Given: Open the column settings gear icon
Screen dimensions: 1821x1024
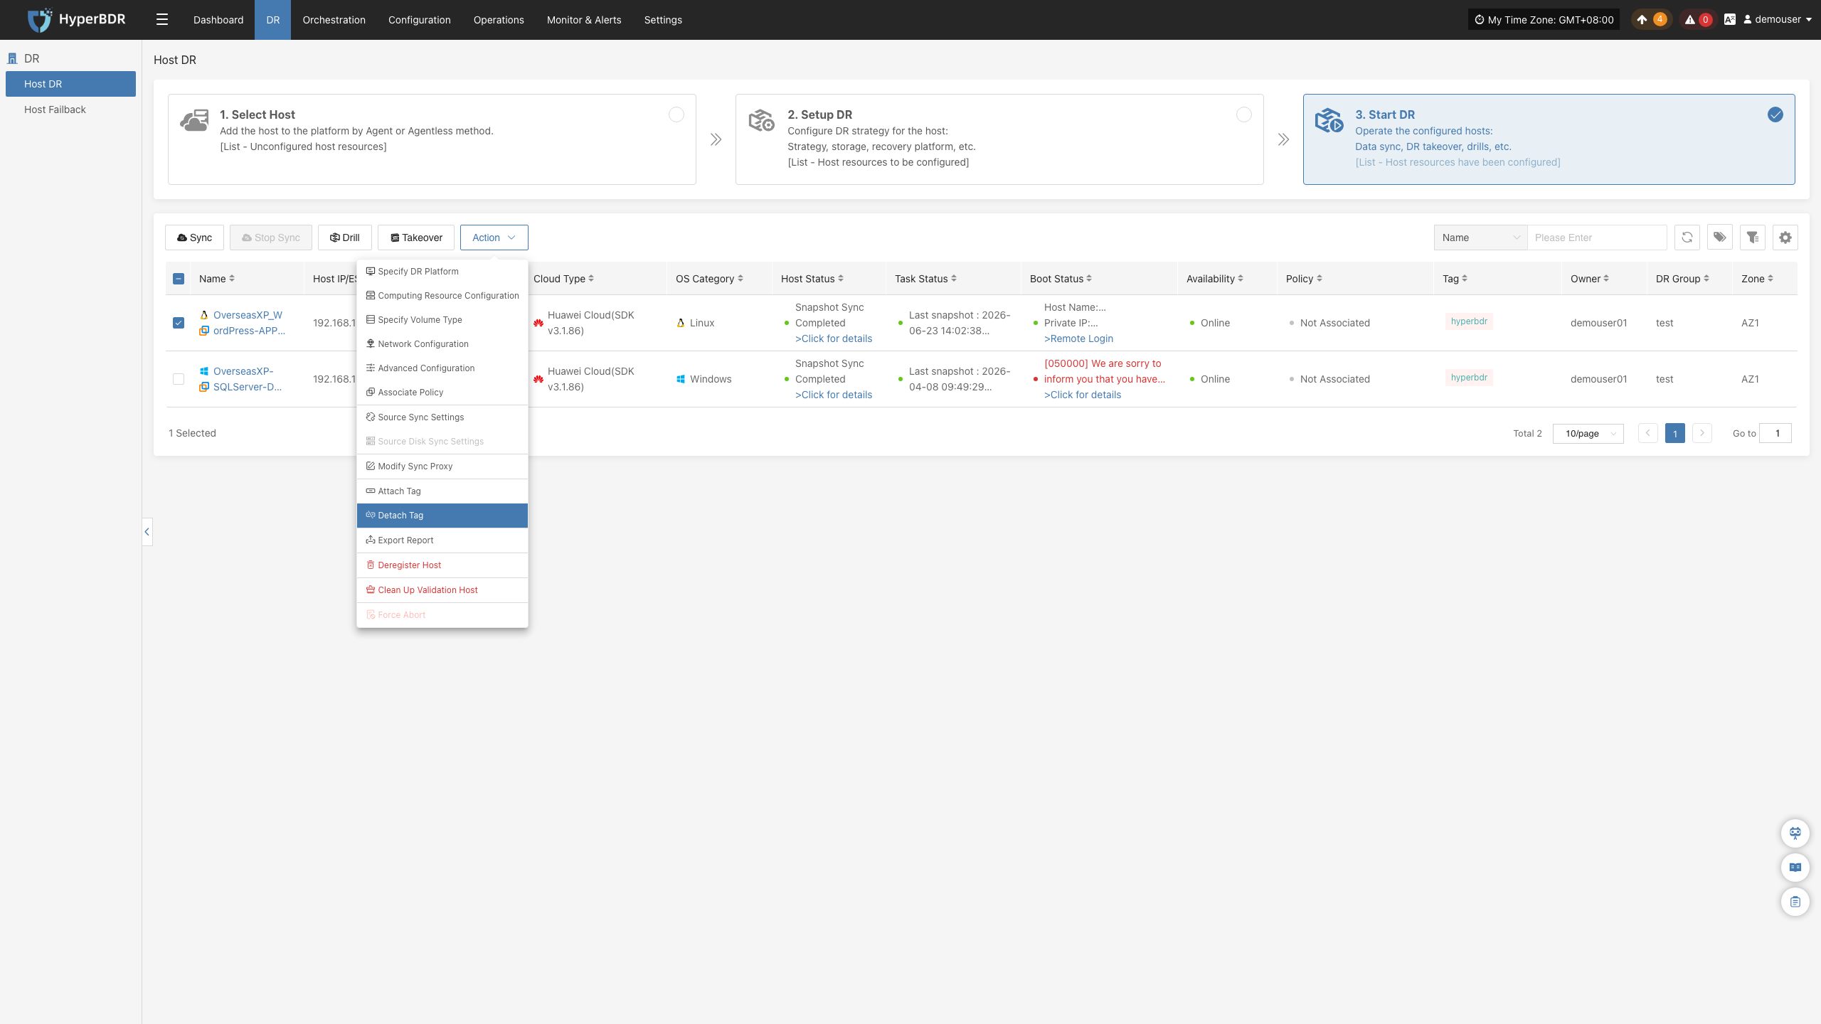Looking at the screenshot, I should coord(1785,238).
